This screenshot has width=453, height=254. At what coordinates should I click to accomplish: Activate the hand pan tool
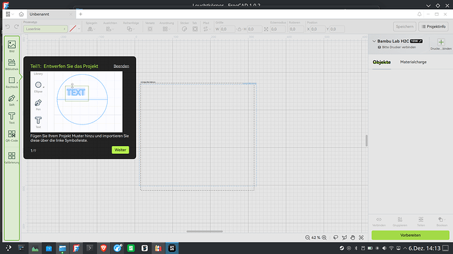click(353, 238)
